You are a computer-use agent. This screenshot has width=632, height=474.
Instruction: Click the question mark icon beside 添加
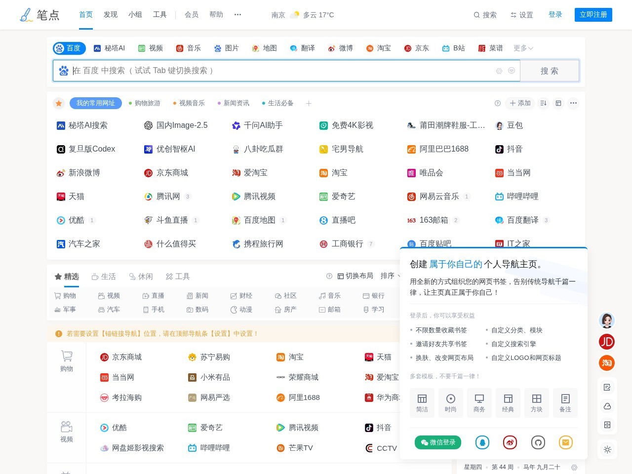pyautogui.click(x=498, y=103)
